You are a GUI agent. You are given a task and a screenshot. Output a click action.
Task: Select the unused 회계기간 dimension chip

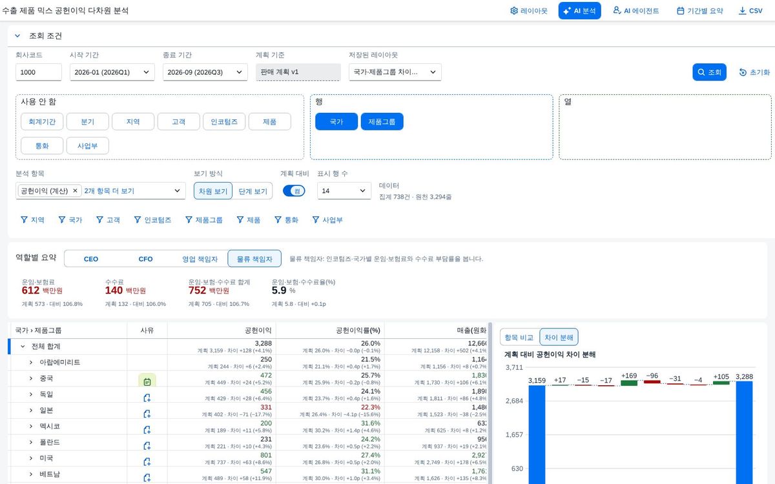coord(42,121)
